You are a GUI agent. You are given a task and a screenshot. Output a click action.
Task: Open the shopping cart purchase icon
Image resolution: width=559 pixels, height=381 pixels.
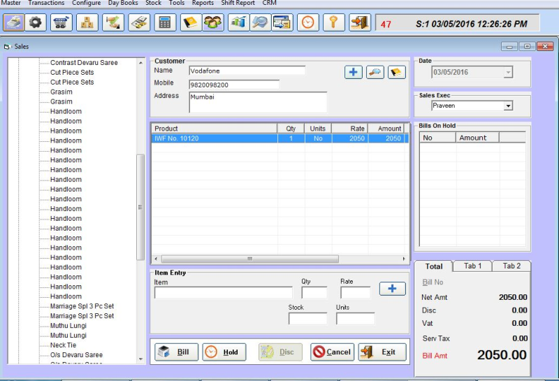pyautogui.click(x=61, y=23)
